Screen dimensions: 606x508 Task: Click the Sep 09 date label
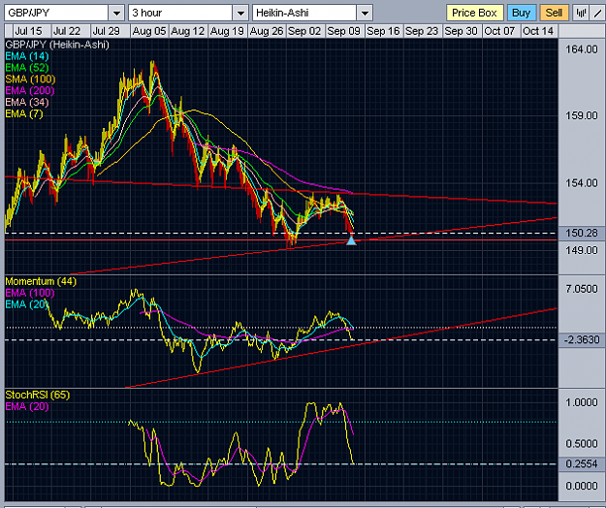pos(343,31)
